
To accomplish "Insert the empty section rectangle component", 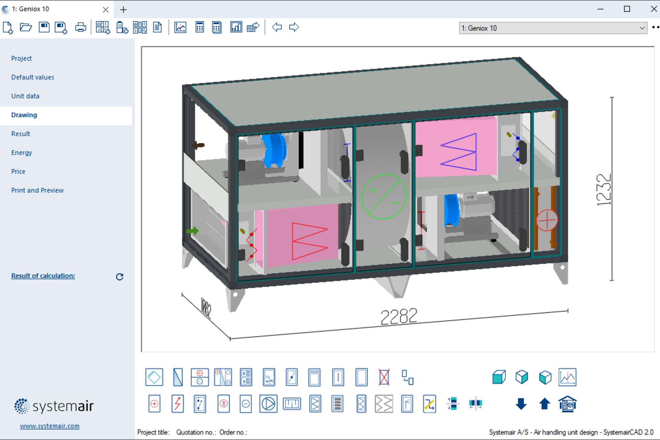I will [361, 377].
